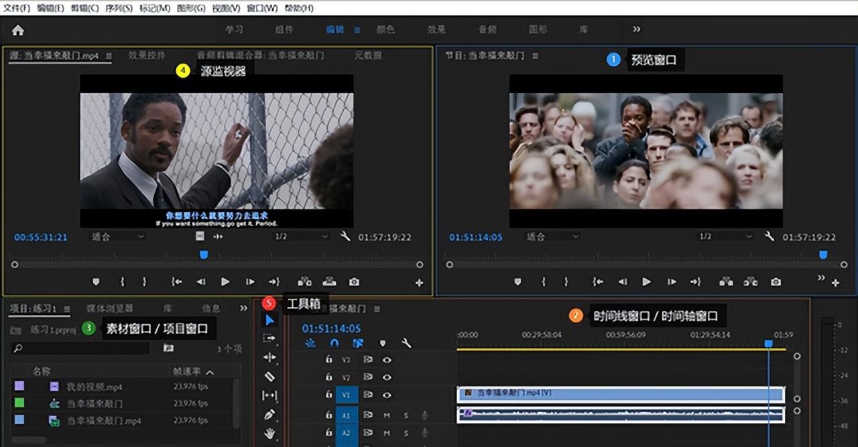Select the Razor tool

tap(269, 377)
